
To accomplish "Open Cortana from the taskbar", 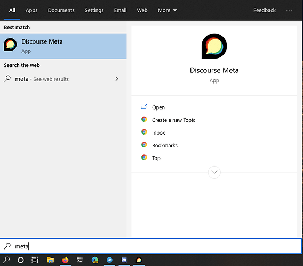I will [21, 260].
